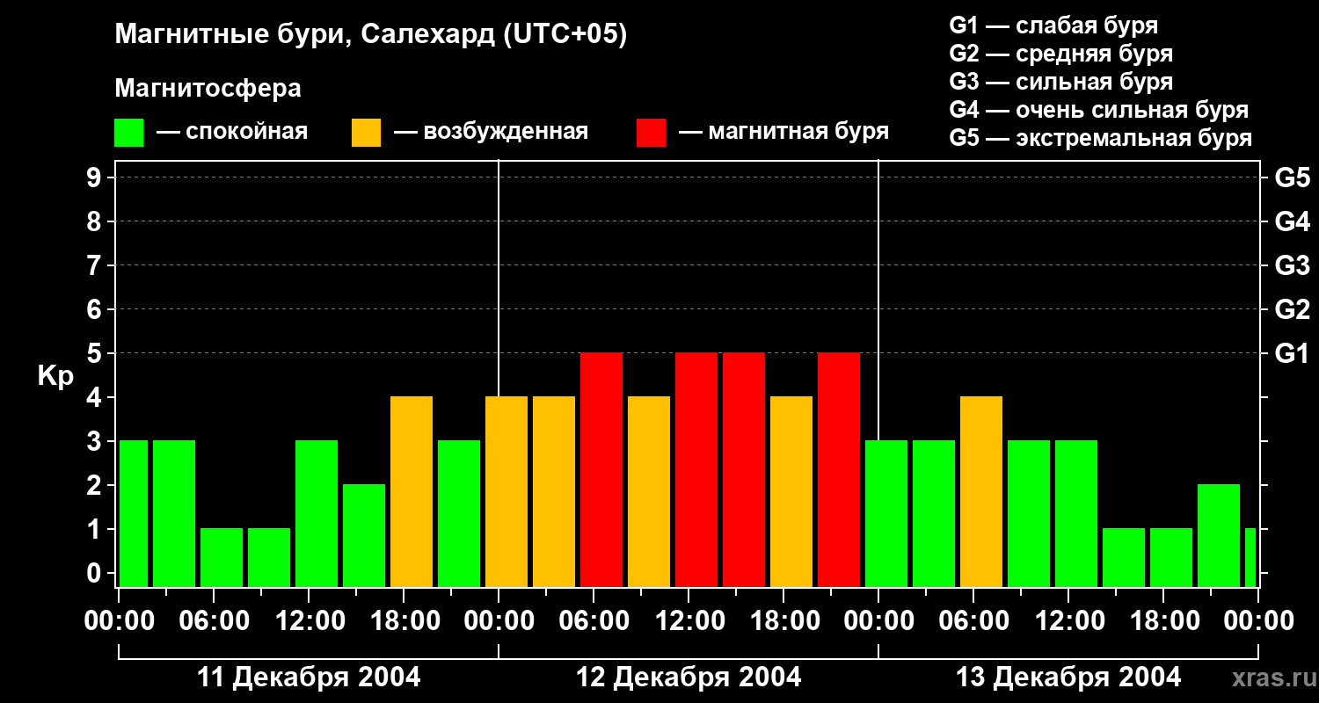Viewport: 1319px width, 703px height.
Task: Click the red 21:00–00:00 bar on 12 December
Action: pyautogui.click(x=839, y=469)
